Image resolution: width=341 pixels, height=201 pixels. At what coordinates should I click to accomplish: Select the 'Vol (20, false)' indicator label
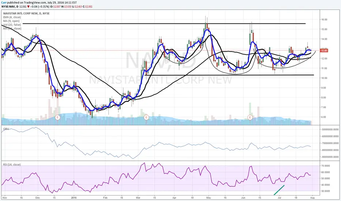point(12,24)
